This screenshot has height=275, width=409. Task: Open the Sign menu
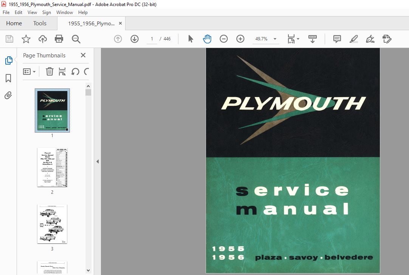[46, 12]
